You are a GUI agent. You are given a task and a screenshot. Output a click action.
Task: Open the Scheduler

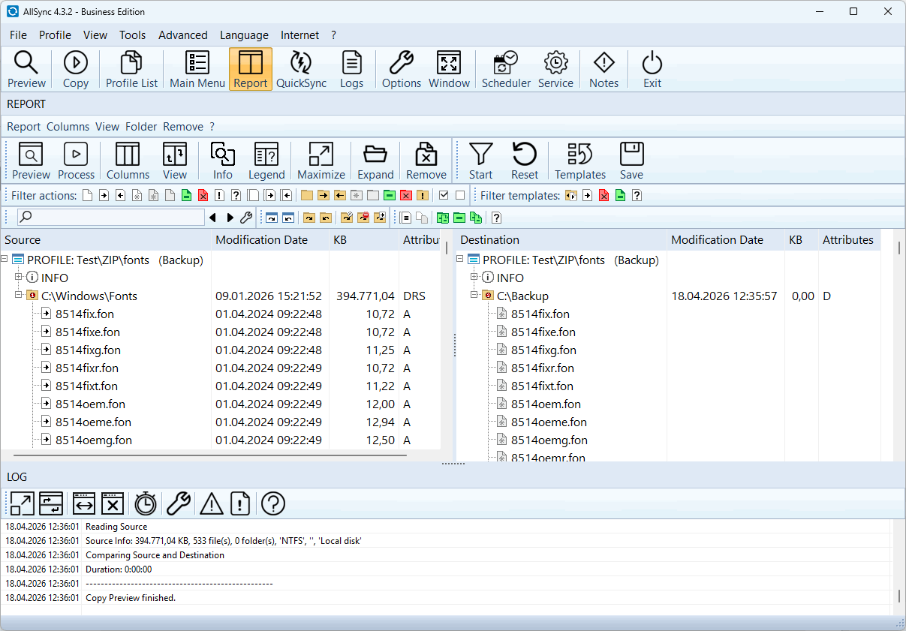(506, 70)
